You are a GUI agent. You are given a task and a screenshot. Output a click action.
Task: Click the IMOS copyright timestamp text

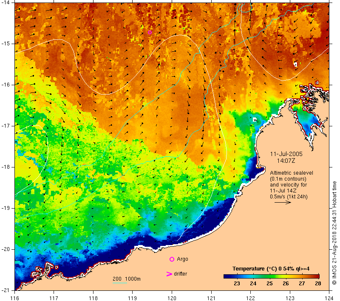click(x=334, y=233)
